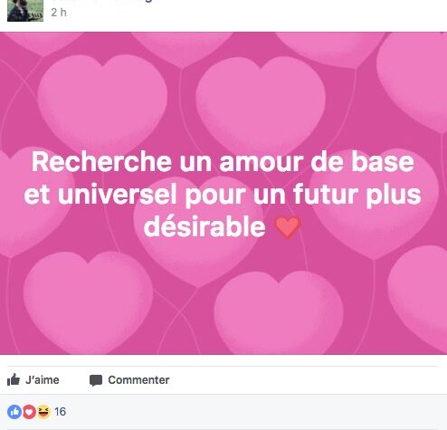Click the thumbs-up icon beside J'aime

coord(14,379)
